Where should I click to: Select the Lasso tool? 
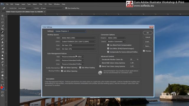click(2, 22)
